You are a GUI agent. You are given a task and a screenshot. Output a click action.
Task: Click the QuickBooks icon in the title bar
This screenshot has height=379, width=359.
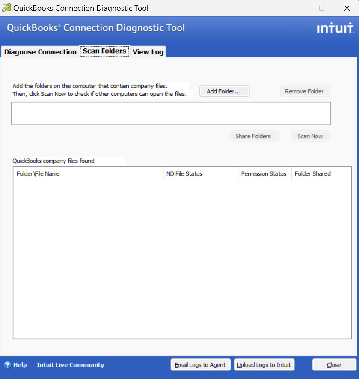coord(6,8)
